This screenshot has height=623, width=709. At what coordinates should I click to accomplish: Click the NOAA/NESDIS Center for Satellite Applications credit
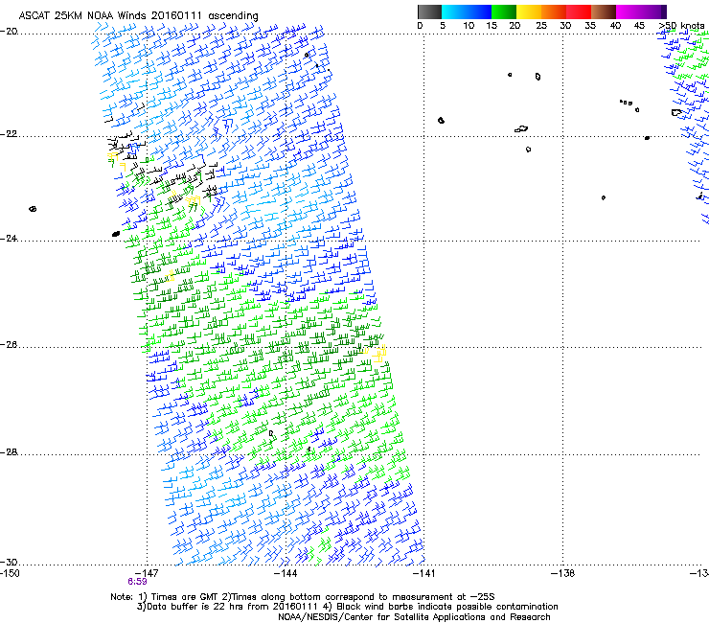point(414,617)
